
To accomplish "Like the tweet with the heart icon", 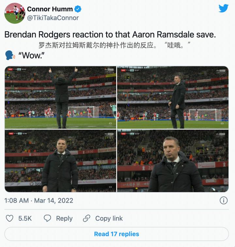I will point(10,218).
